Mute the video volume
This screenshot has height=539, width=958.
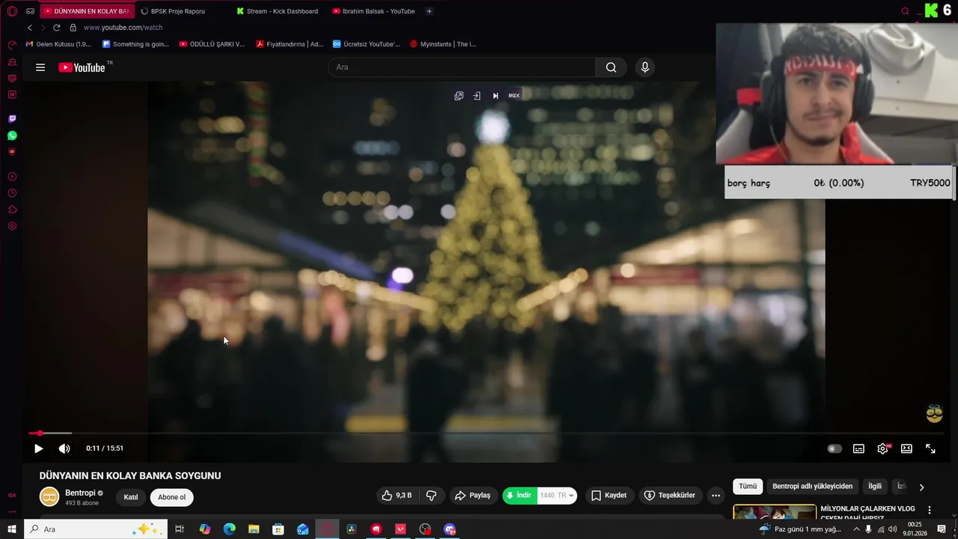tap(64, 448)
